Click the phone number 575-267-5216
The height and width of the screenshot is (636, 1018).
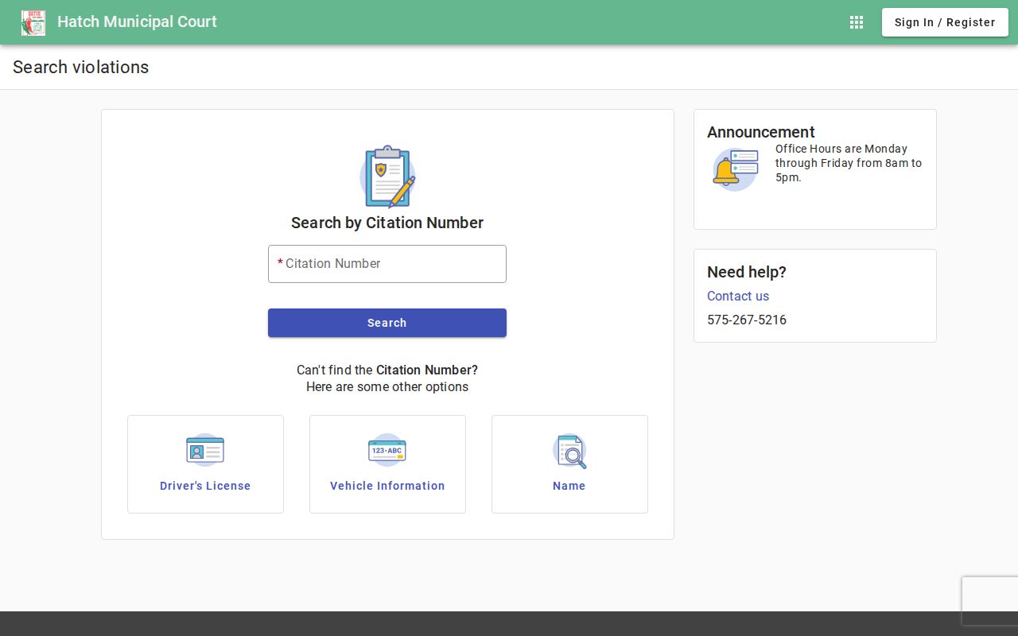[x=747, y=320]
